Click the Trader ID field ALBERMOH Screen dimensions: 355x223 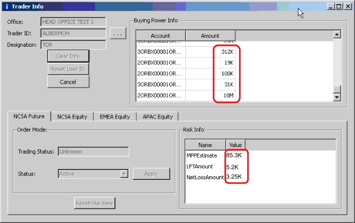click(73, 33)
